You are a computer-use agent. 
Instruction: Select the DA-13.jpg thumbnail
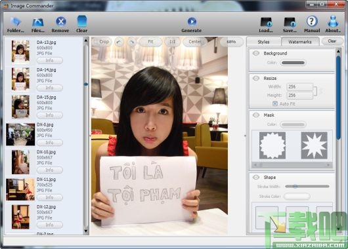20,51
